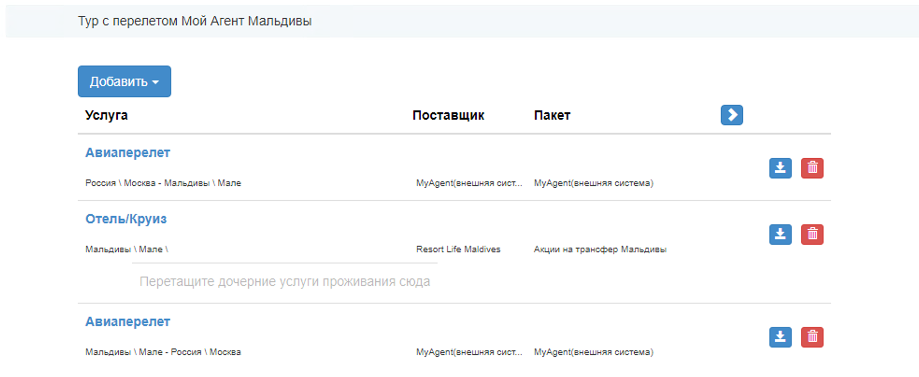919x377 pixels.
Task: Click the Пакет column header
Action: point(552,115)
